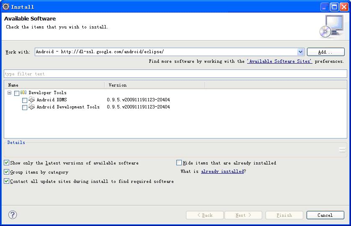Check the Android Development Tools checkbox

point(25,108)
